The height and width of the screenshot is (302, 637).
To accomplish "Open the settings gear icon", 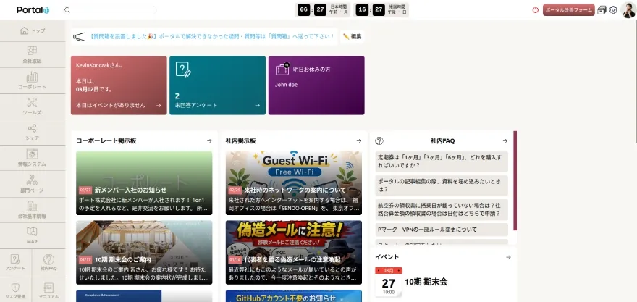I will (x=613, y=10).
